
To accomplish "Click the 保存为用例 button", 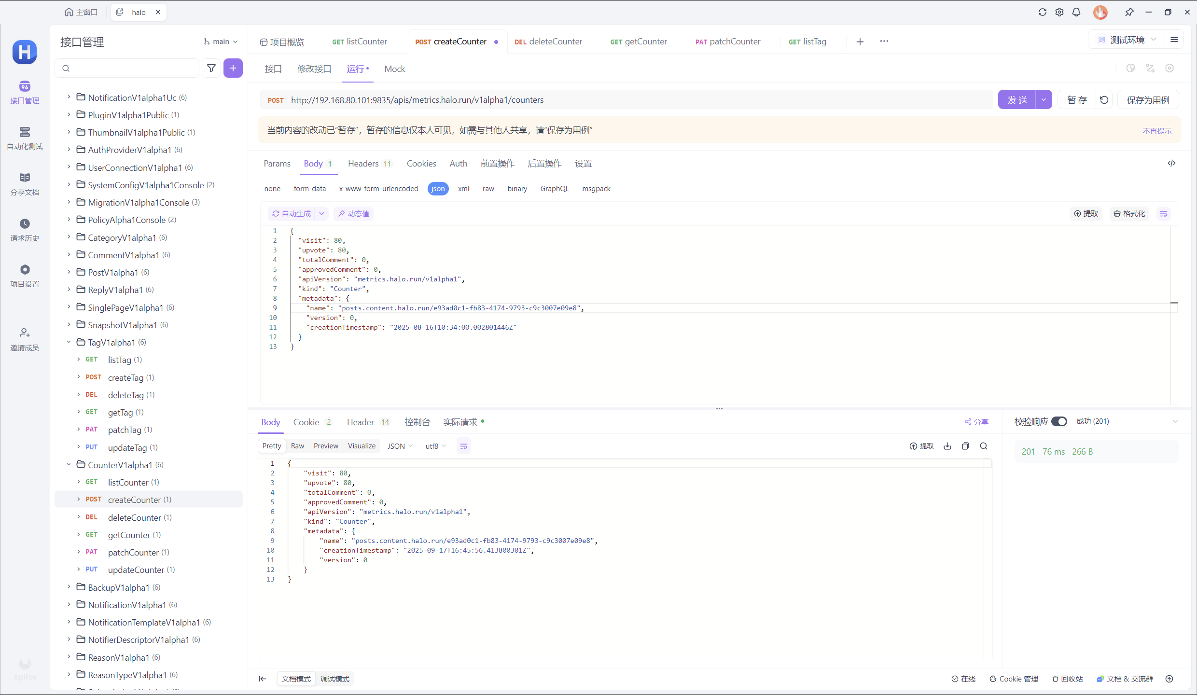I will click(1148, 100).
